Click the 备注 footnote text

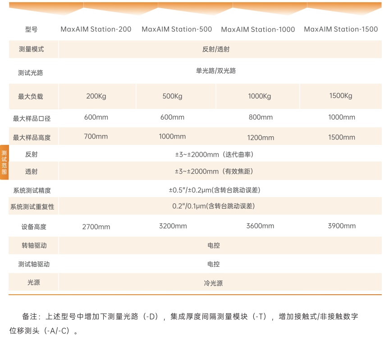184,324
